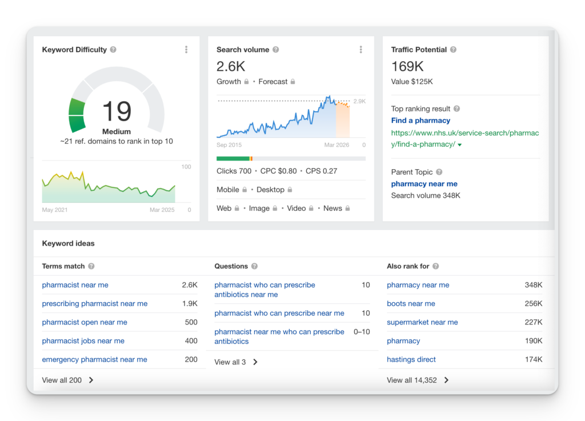The width and height of the screenshot is (585, 421).
Task: Open prescribing pharmacist near me keyword
Action: tap(95, 303)
